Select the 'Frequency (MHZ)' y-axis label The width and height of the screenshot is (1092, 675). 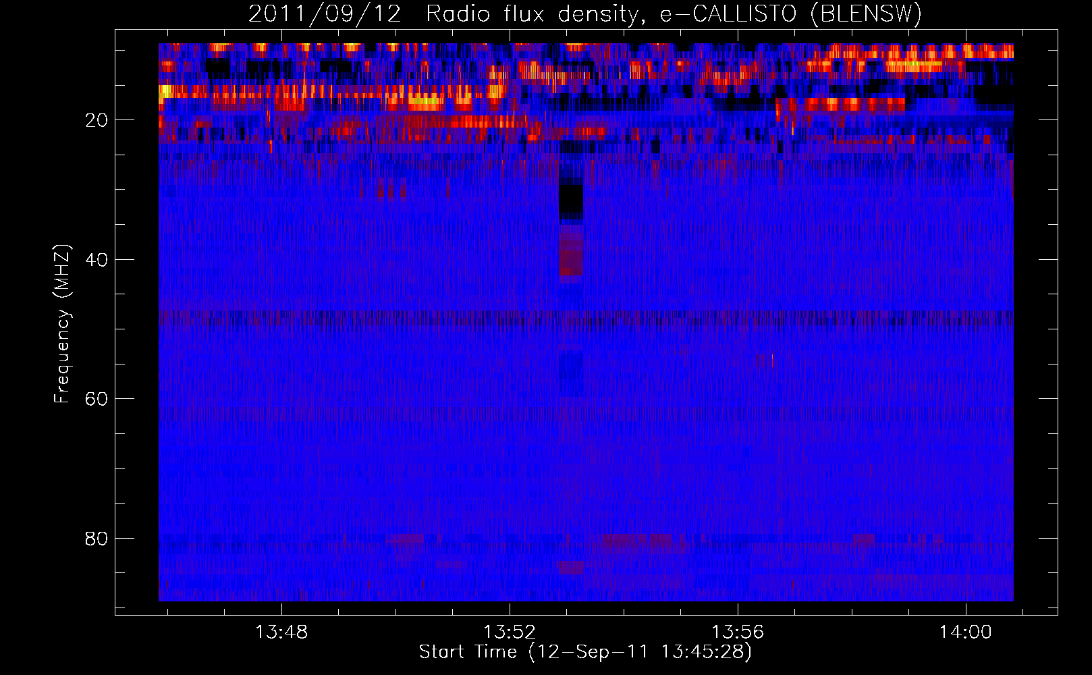[62, 325]
